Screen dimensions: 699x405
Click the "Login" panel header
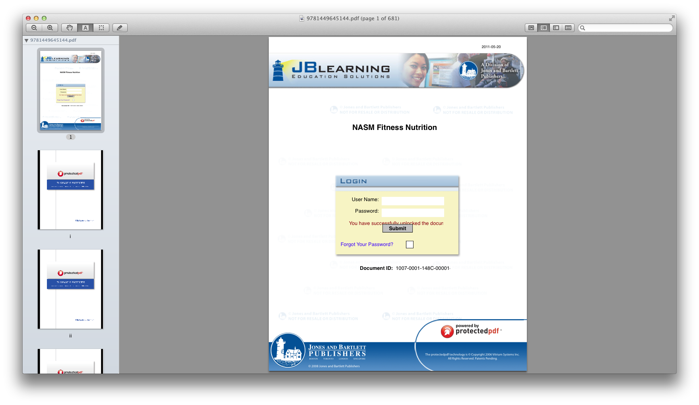coord(397,181)
